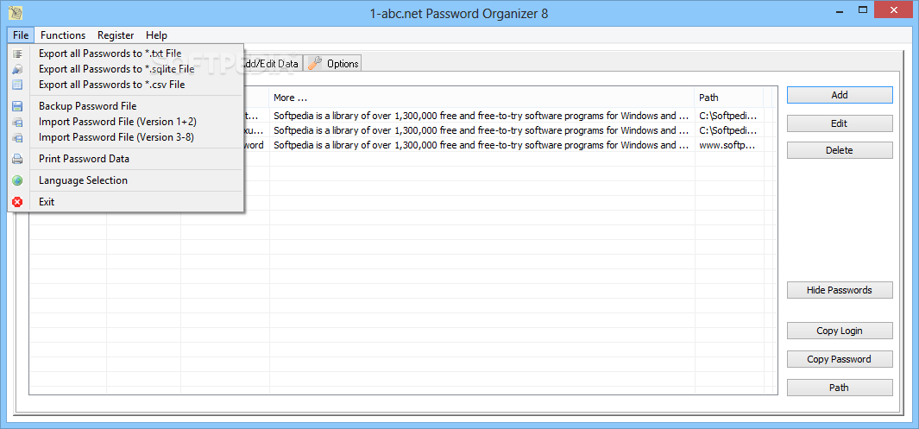Click the text-file icon beside Export to *.txt

(x=17, y=54)
